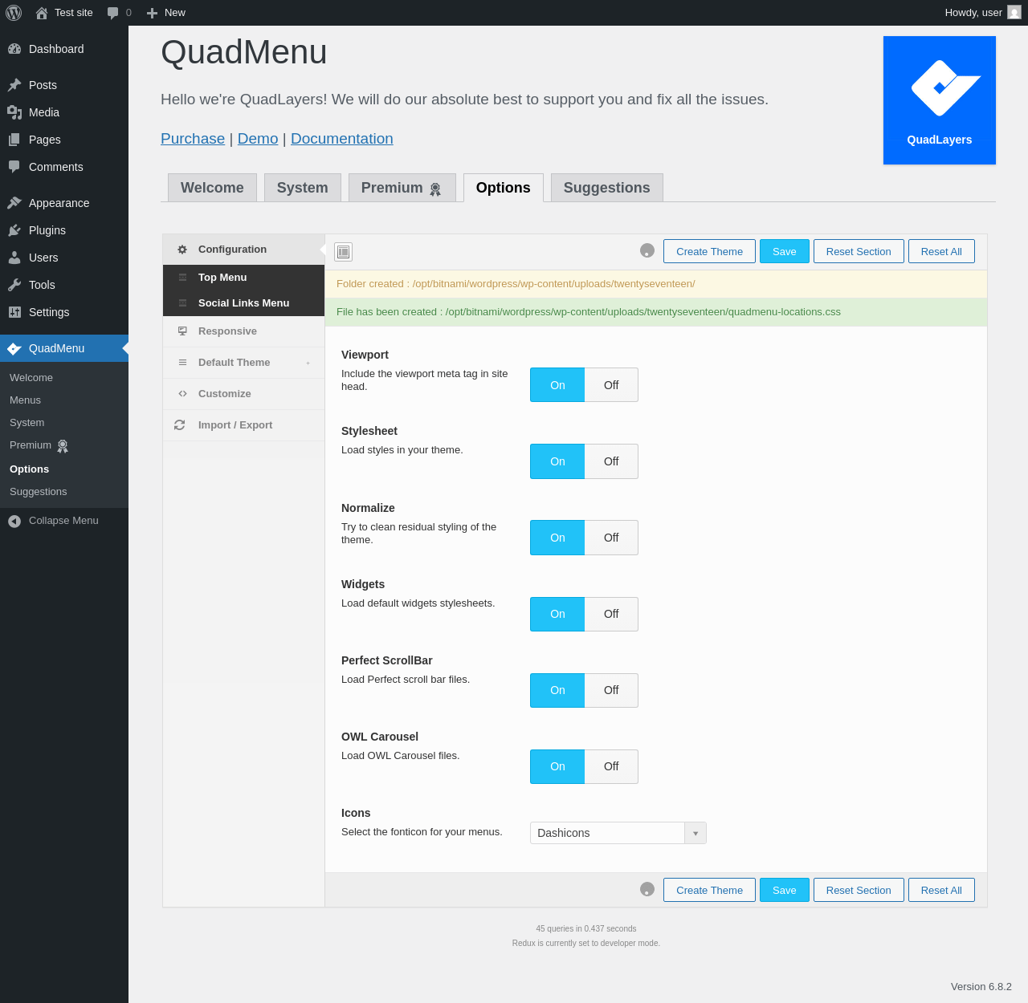Click the Responsive monitor icon
The height and width of the screenshot is (1003, 1028).
click(182, 331)
